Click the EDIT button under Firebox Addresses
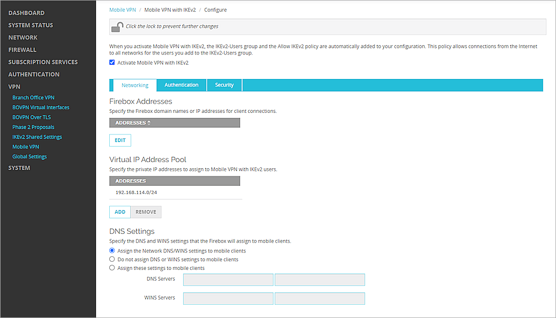Viewport: 556px width, 318px height. (x=120, y=140)
